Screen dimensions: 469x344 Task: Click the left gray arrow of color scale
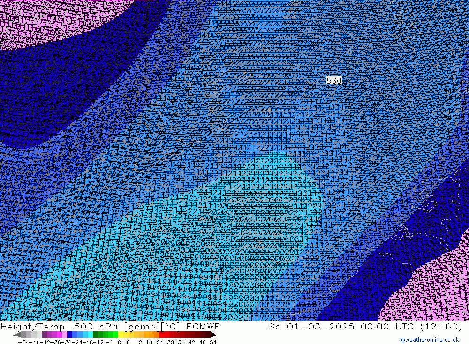pyautogui.click(x=17, y=335)
